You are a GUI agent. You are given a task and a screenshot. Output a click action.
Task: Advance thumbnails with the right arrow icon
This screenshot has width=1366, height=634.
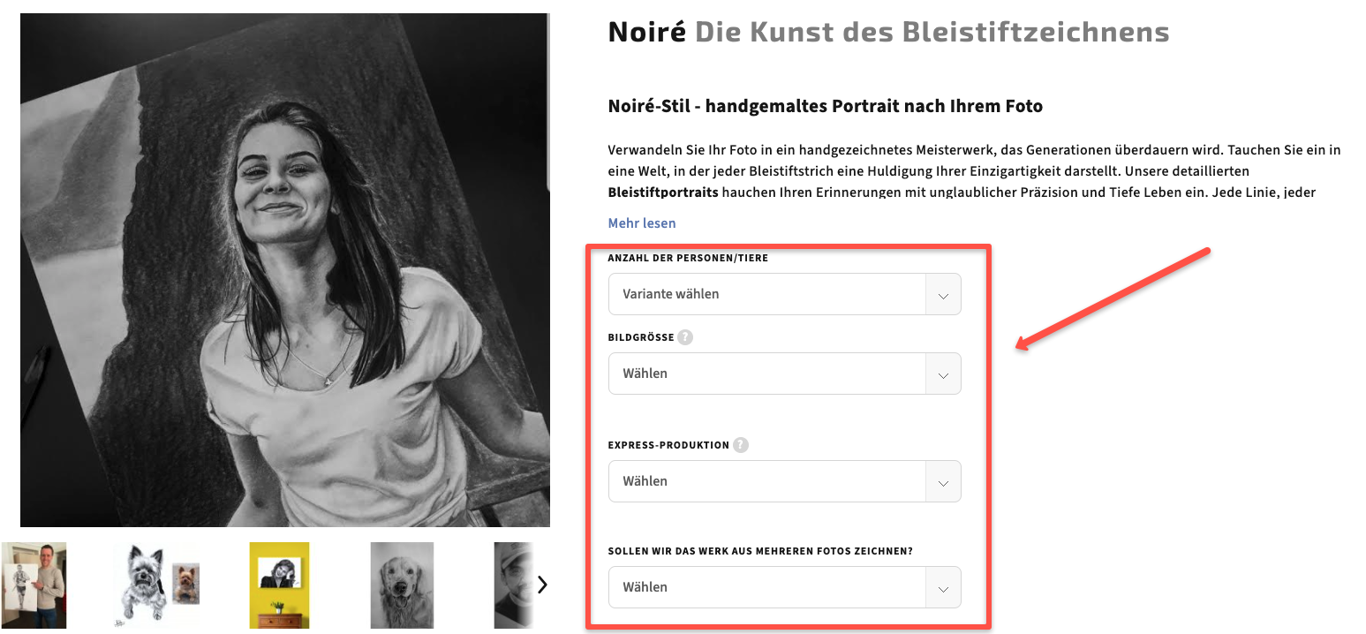542,585
